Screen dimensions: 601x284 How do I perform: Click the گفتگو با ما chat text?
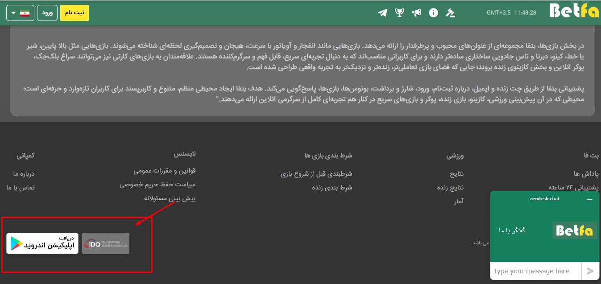512,230
